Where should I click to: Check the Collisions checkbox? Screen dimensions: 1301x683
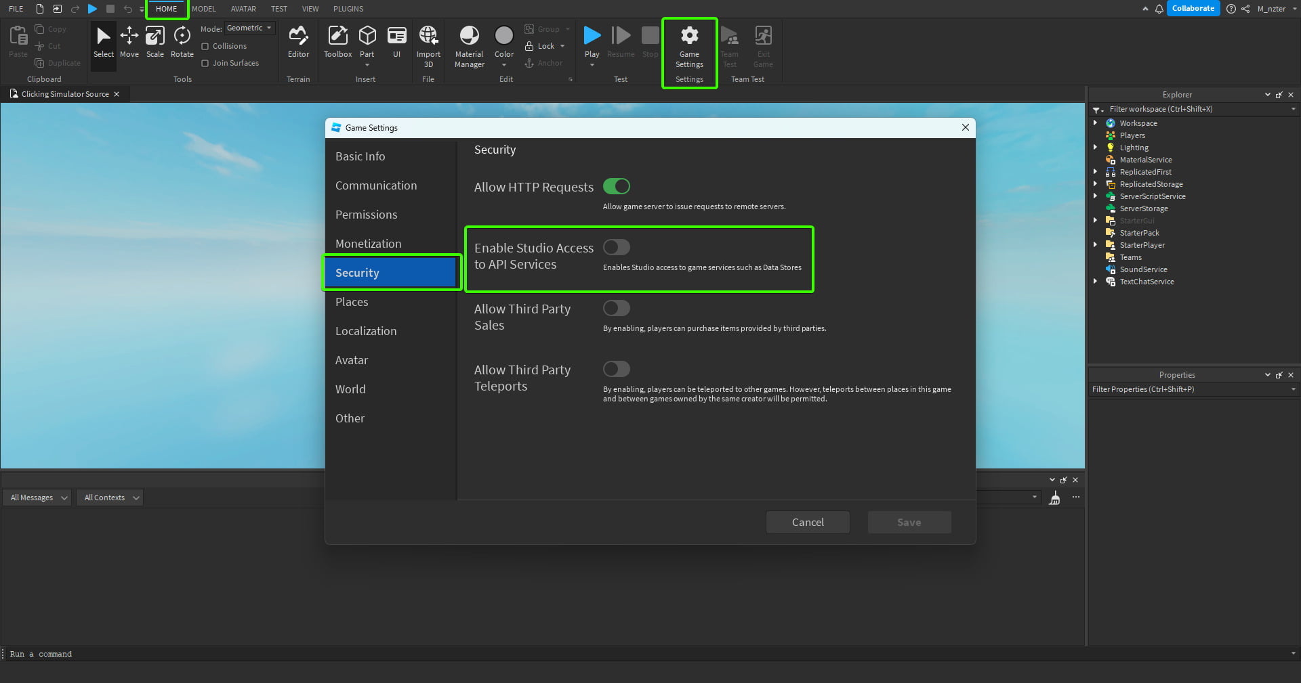pyautogui.click(x=205, y=46)
